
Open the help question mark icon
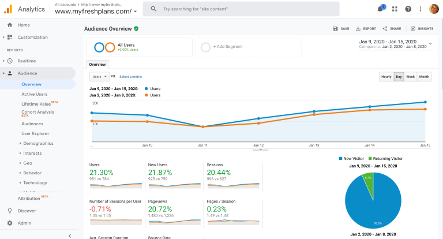coord(408,9)
